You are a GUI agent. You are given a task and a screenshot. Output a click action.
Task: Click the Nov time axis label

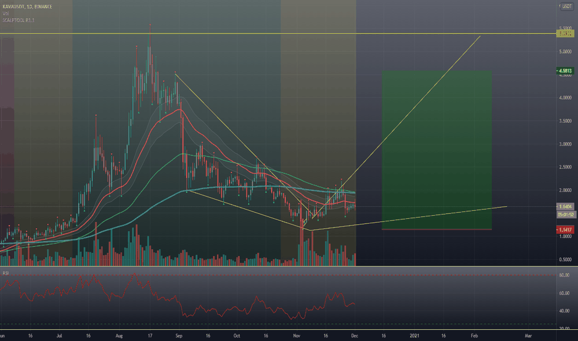296,336
